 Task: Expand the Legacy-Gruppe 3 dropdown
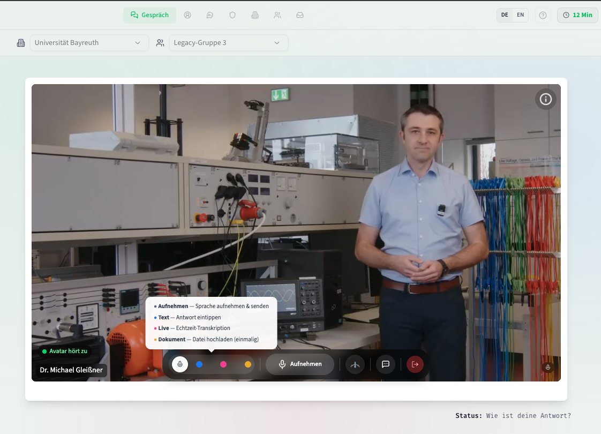coord(228,42)
